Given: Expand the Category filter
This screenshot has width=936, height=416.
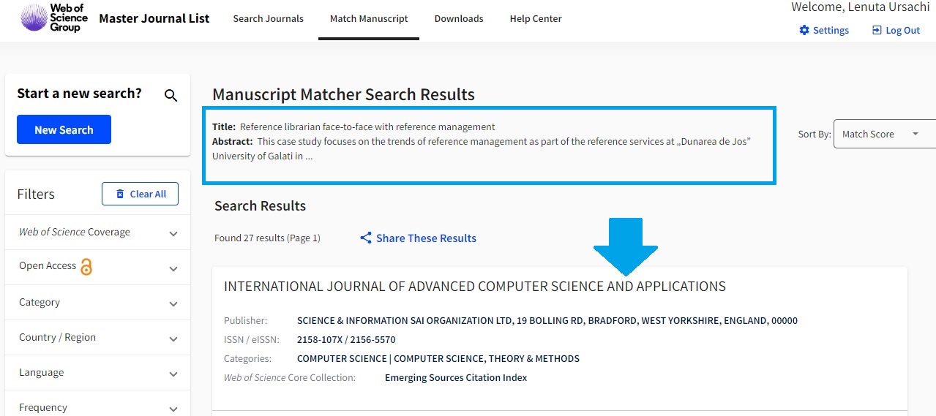Looking at the screenshot, I should (98, 303).
